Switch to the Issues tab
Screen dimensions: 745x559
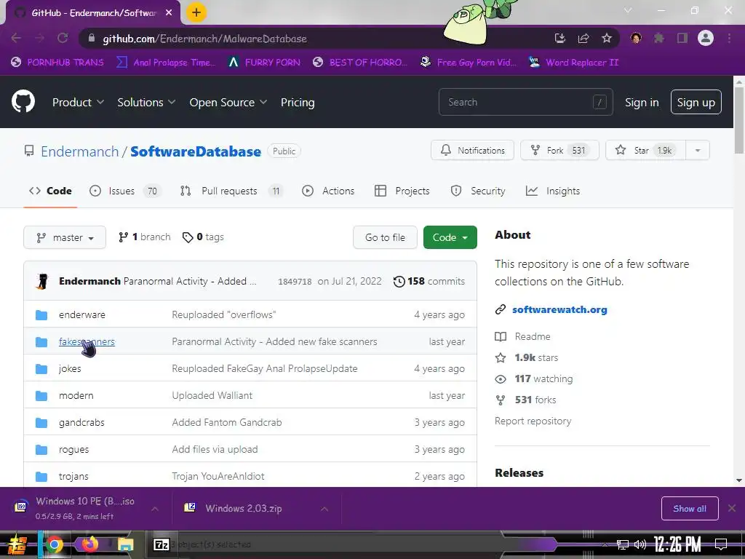(x=125, y=191)
